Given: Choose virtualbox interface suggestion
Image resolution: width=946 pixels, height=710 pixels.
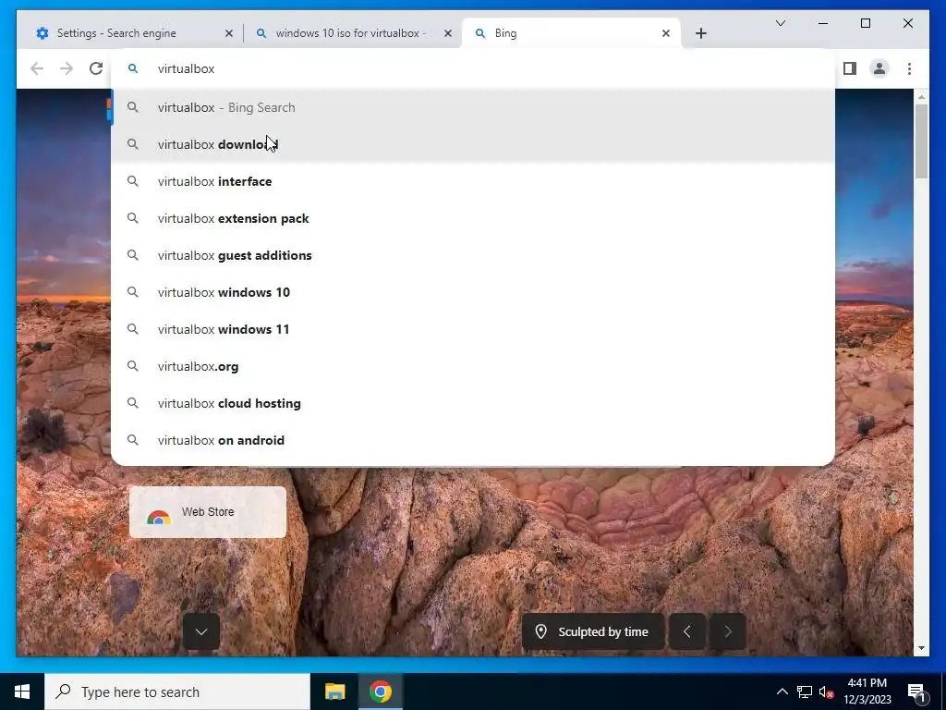Looking at the screenshot, I should pos(473,181).
